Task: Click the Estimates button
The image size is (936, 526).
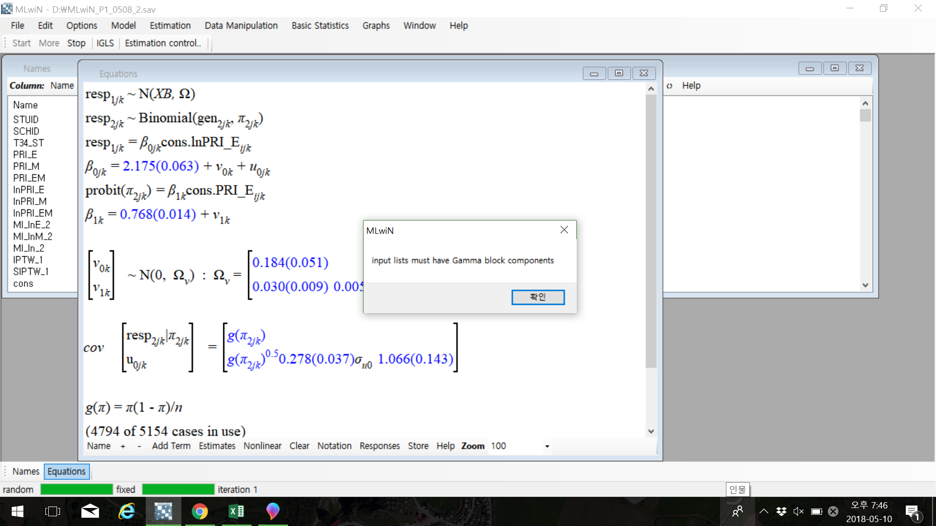Action: [217, 446]
